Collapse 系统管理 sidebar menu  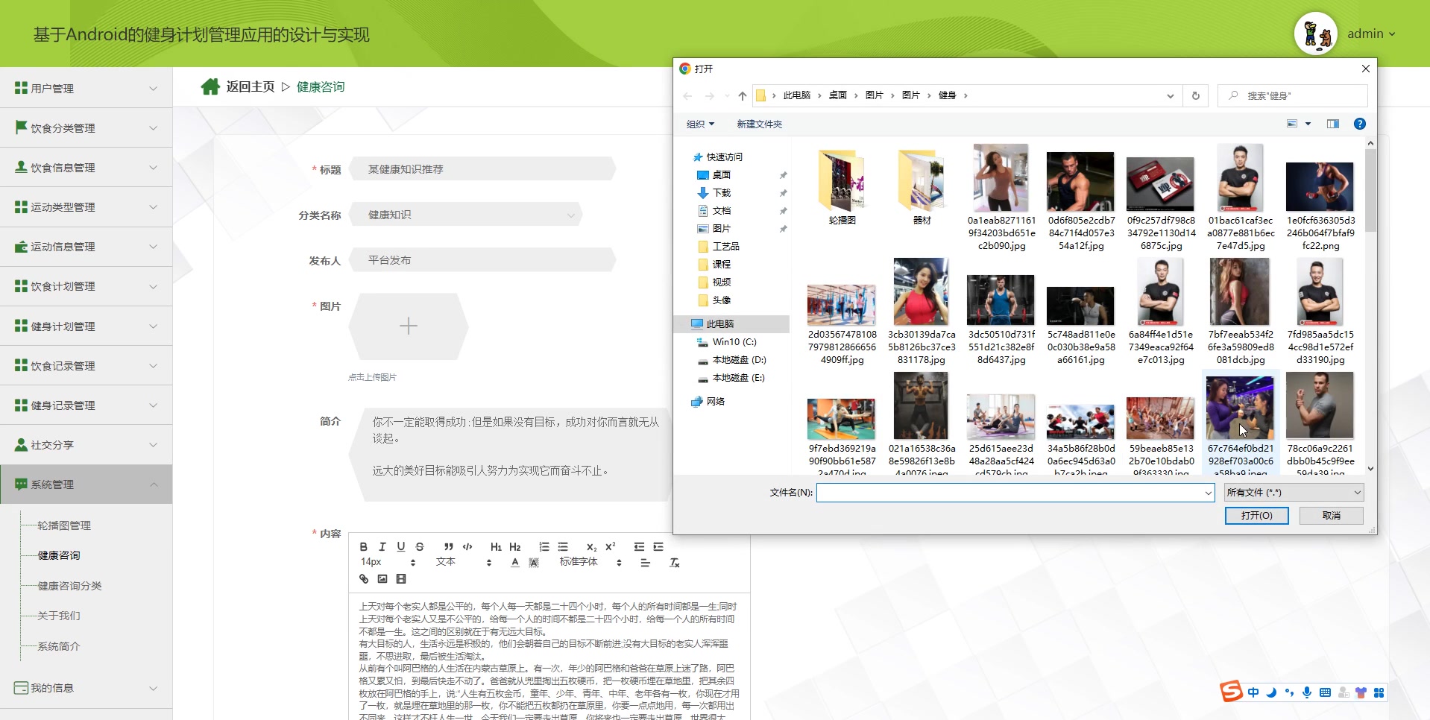coord(86,484)
